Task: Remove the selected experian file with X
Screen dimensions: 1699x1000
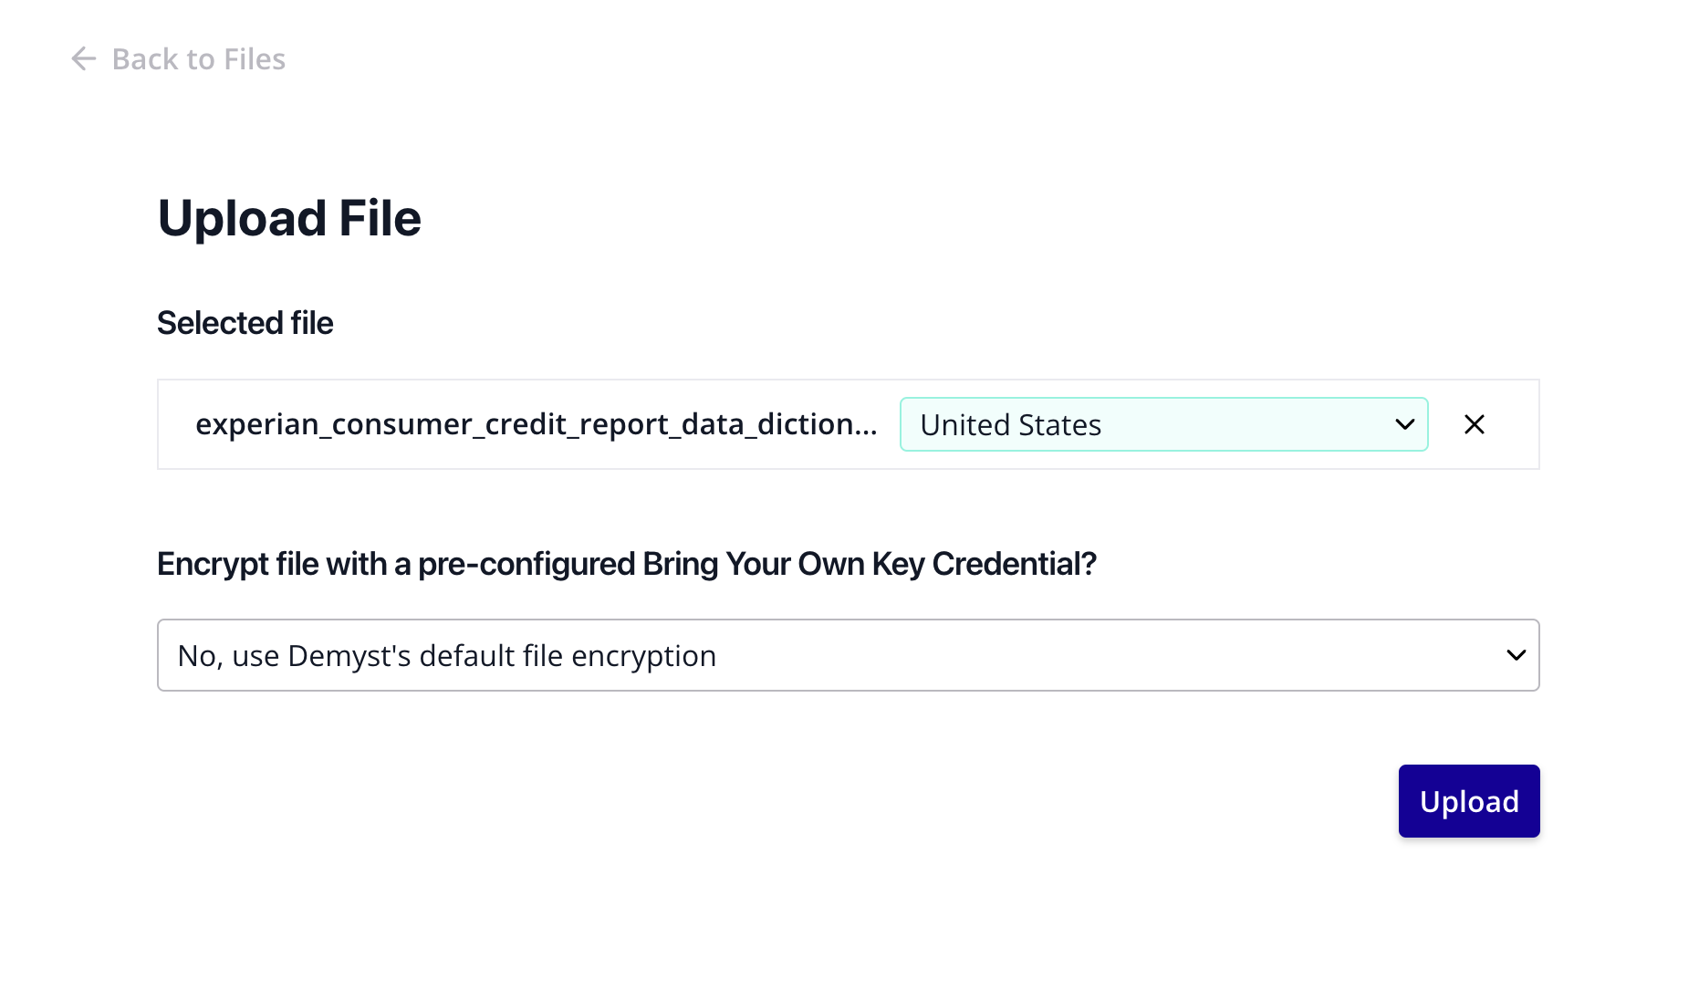Action: [1474, 424]
